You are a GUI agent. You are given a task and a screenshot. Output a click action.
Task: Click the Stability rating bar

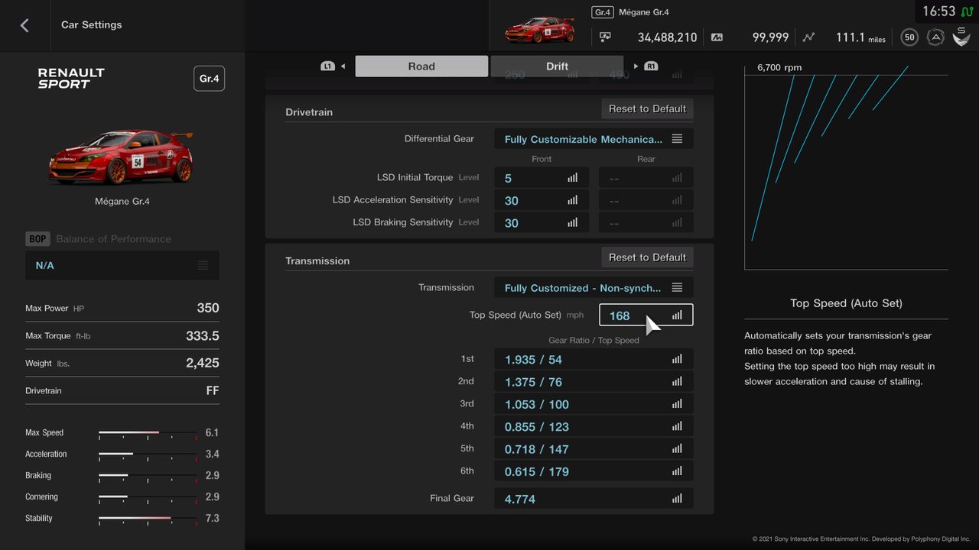[148, 519]
